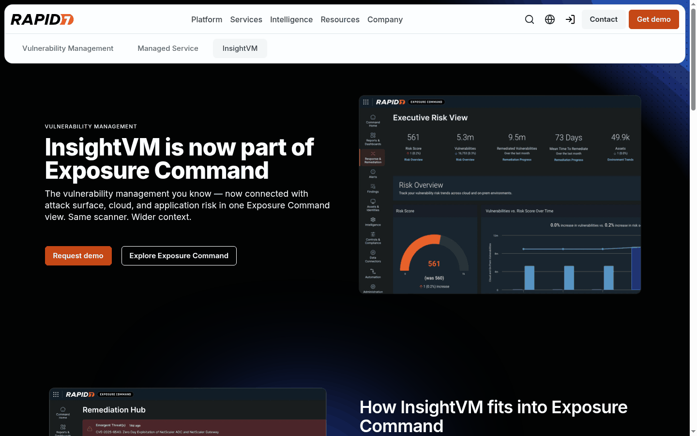Select Response & Remediation icon in dashboard preview
The width and height of the screenshot is (697, 436).
click(x=373, y=154)
